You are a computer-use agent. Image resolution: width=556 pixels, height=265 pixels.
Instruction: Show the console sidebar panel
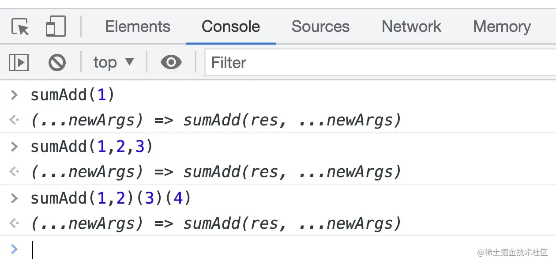[19, 62]
